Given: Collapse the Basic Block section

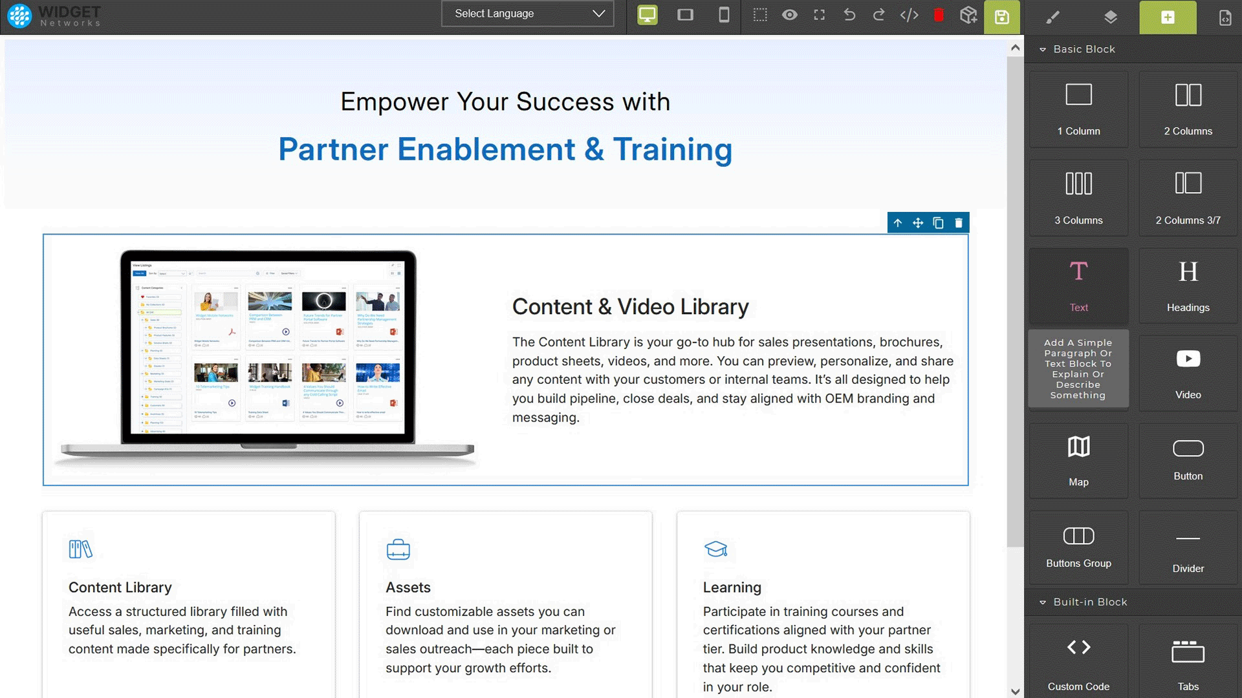Looking at the screenshot, I should tap(1042, 49).
